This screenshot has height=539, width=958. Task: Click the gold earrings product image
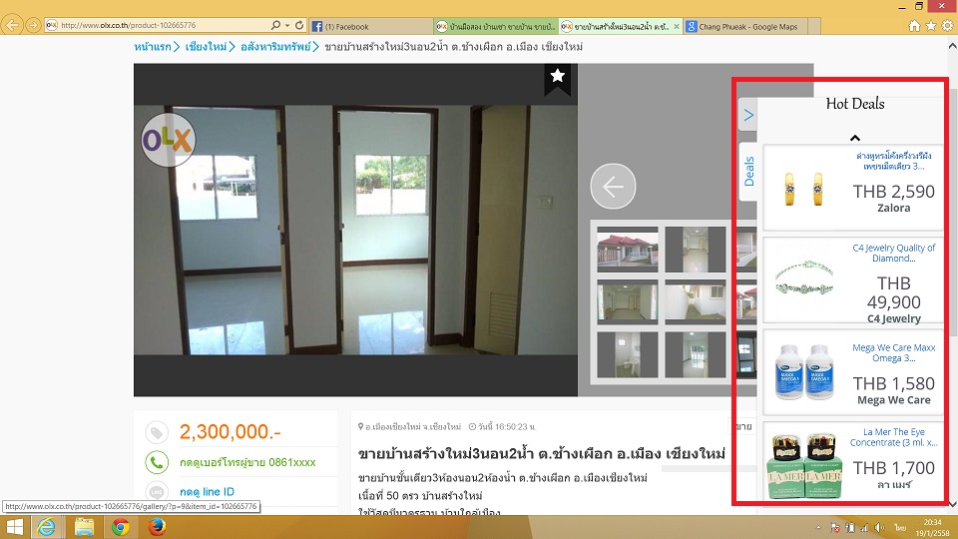pyautogui.click(x=803, y=189)
